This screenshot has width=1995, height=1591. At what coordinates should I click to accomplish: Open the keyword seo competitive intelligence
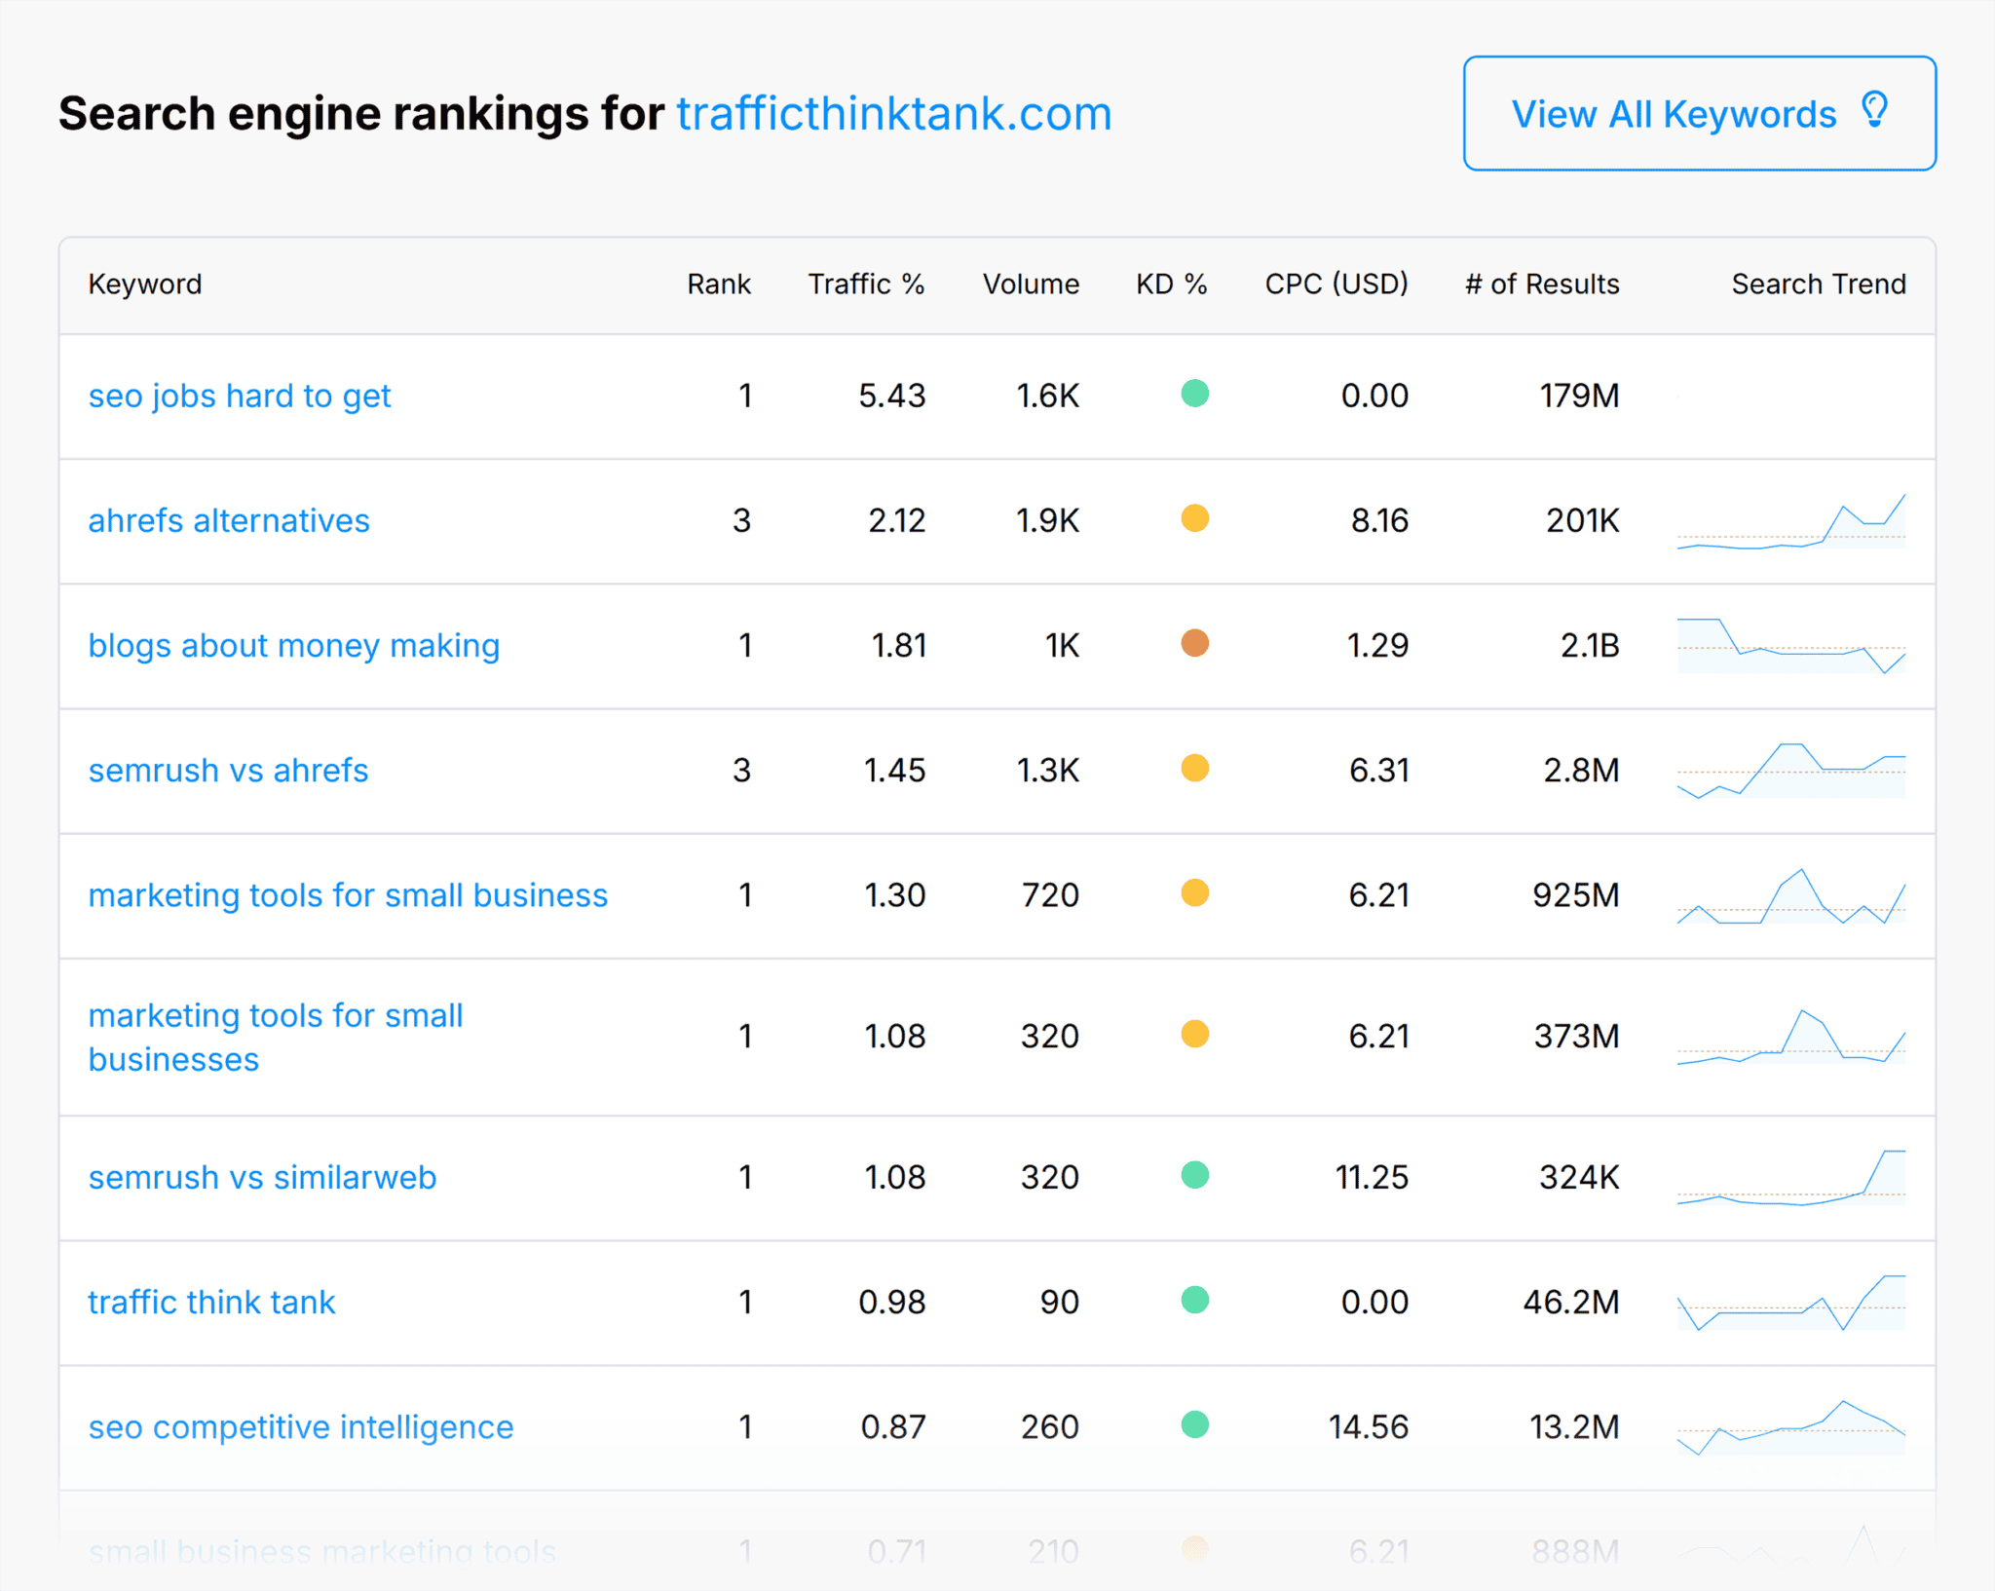[x=300, y=1426]
